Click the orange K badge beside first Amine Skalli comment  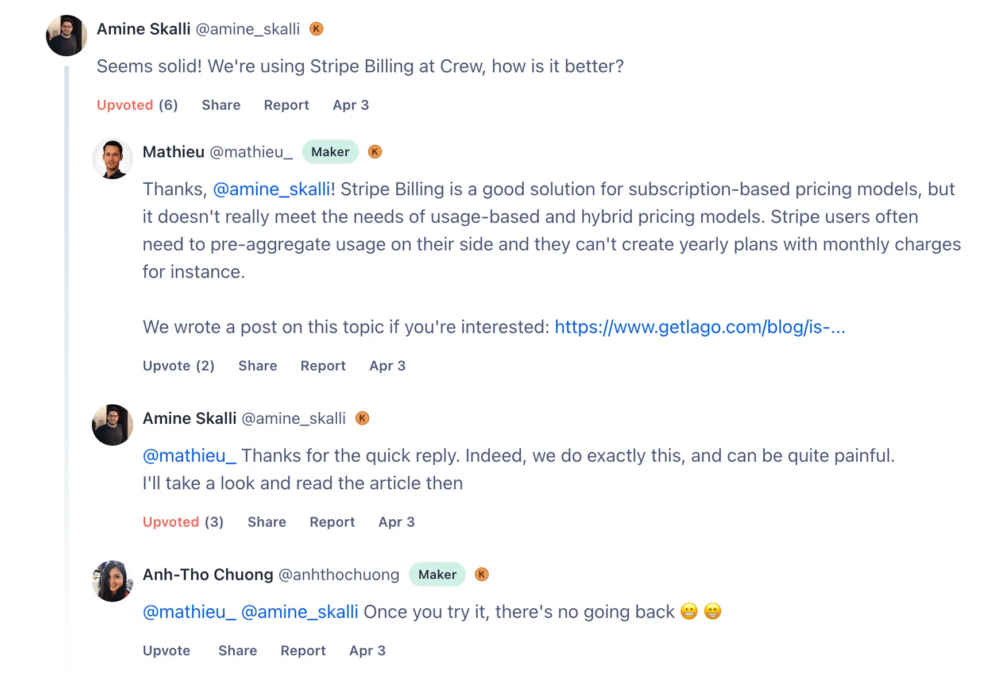(316, 29)
